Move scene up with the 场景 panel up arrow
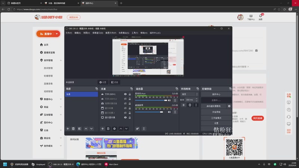Viewport: 299px width, 168px height. pyautogui.click(x=86, y=129)
